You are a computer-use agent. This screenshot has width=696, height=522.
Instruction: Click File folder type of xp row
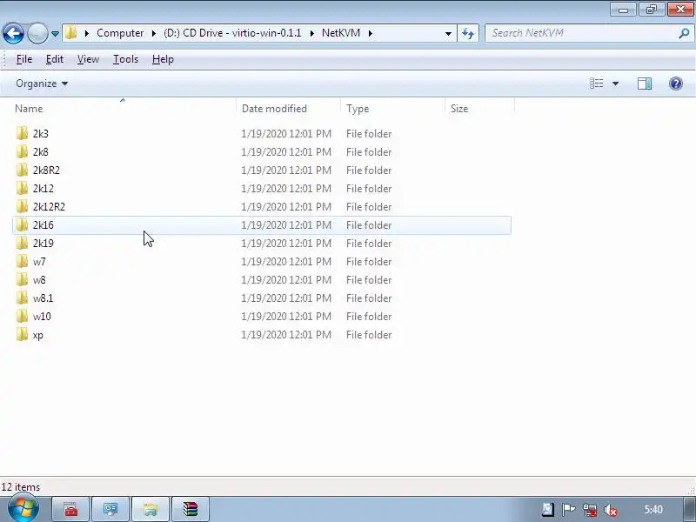click(x=369, y=335)
